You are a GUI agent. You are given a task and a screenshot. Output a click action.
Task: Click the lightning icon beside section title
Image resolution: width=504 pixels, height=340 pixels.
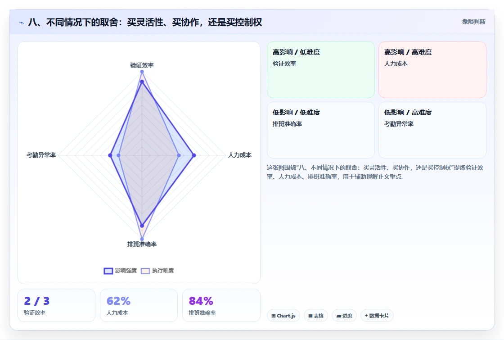click(x=22, y=23)
